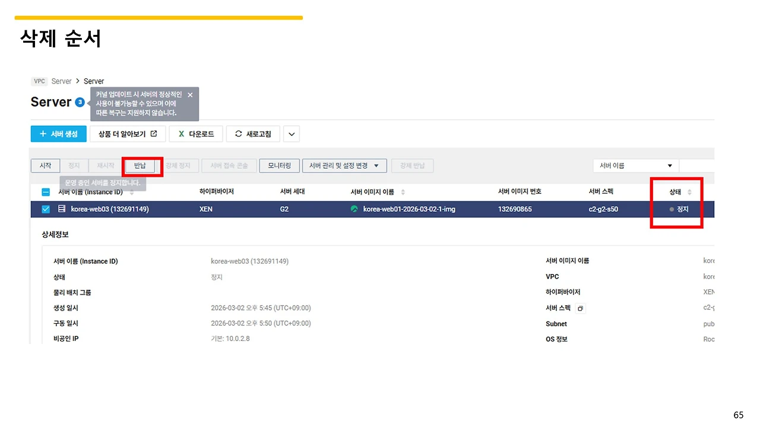Click the 다운로드 Excel button
760x427 pixels.
(x=196, y=134)
